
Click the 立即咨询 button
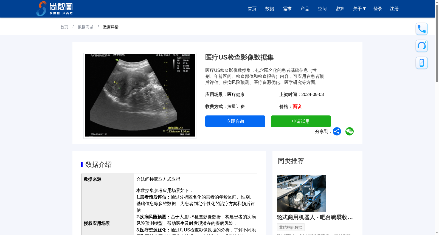pyautogui.click(x=235, y=121)
